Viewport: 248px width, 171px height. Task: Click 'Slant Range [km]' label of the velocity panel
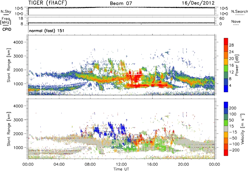click(9, 129)
